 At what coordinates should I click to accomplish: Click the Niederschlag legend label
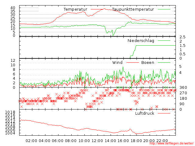(x=141, y=41)
